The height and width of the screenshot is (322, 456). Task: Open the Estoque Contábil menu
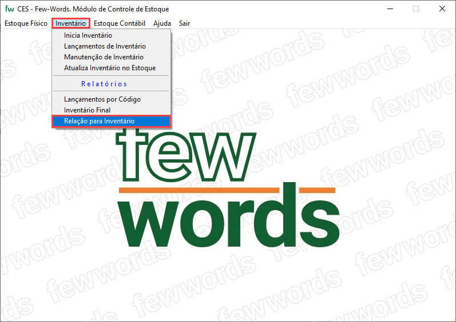(x=120, y=23)
